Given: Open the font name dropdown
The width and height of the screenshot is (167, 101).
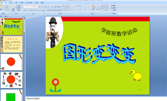Looking at the screenshot, I should coord(28,7).
